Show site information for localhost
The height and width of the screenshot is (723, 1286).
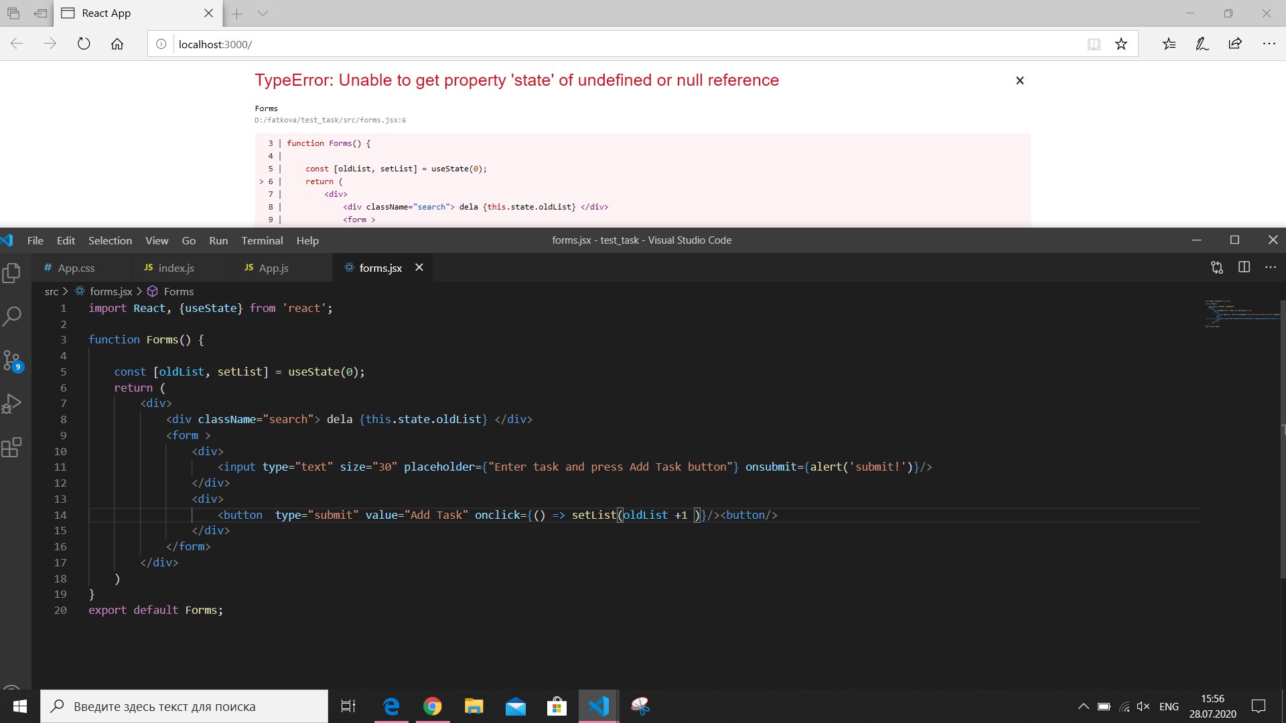[x=161, y=44]
